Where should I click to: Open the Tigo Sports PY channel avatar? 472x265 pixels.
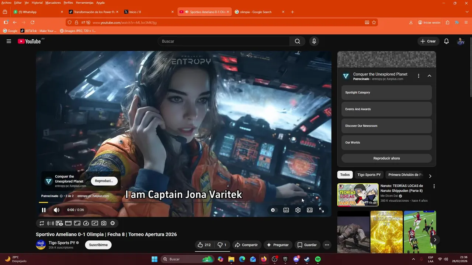pos(41,245)
